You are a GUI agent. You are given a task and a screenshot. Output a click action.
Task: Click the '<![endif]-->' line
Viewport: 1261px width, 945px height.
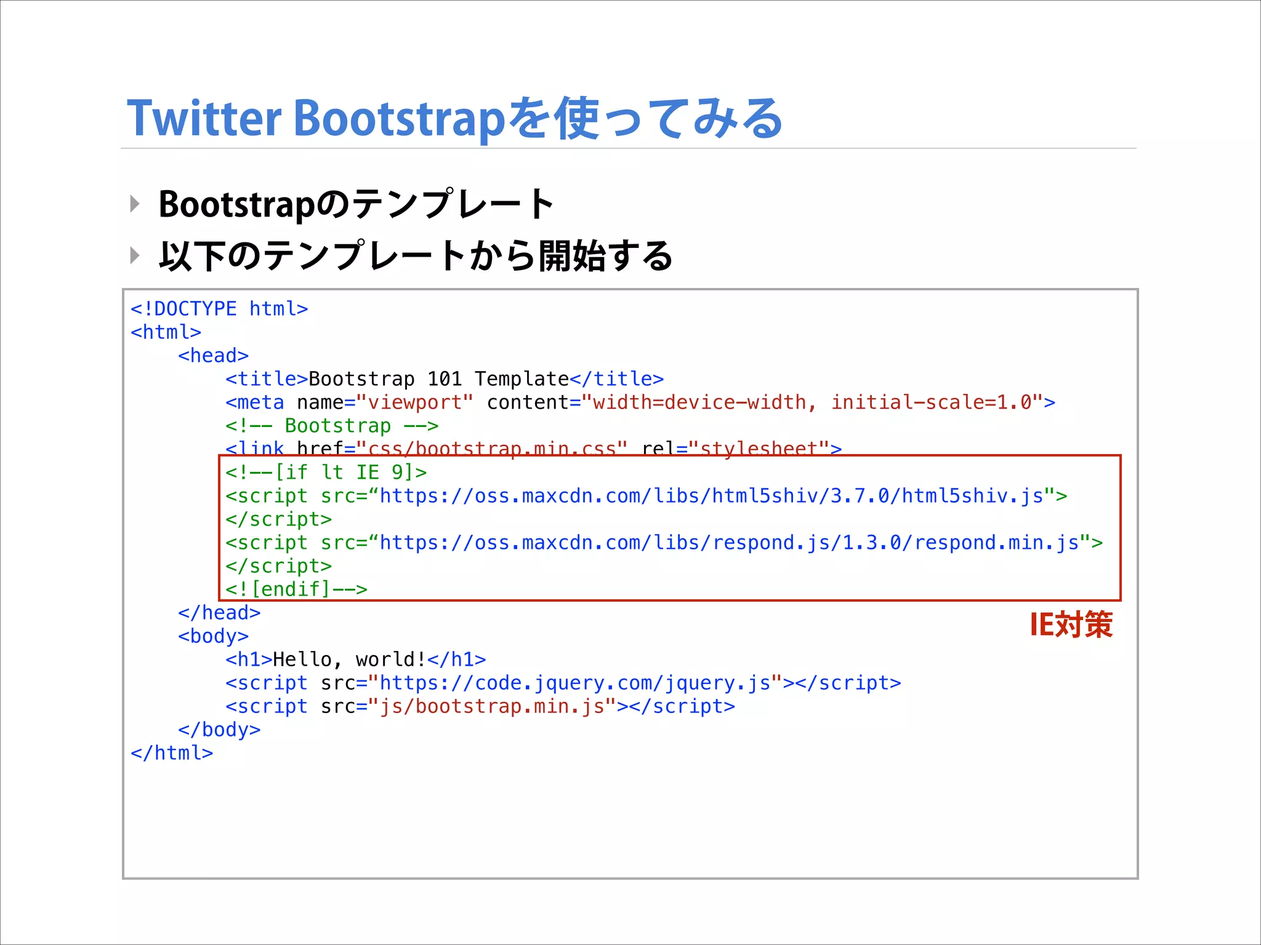(x=296, y=589)
